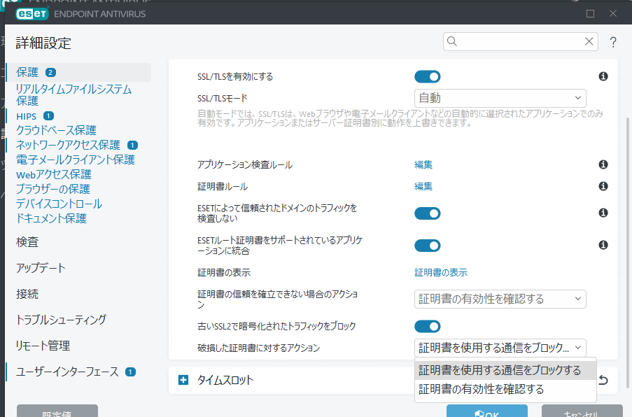Click info icon beside SSL/TLSを有効にする
The image size is (632, 417).
point(603,76)
